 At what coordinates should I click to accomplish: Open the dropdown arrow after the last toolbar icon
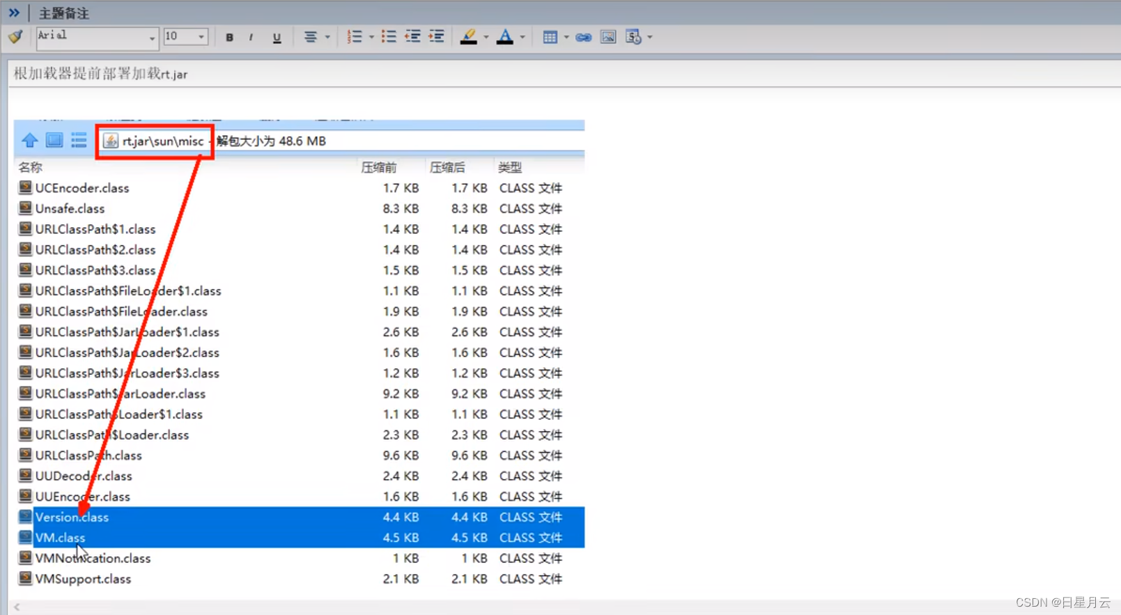coord(650,38)
